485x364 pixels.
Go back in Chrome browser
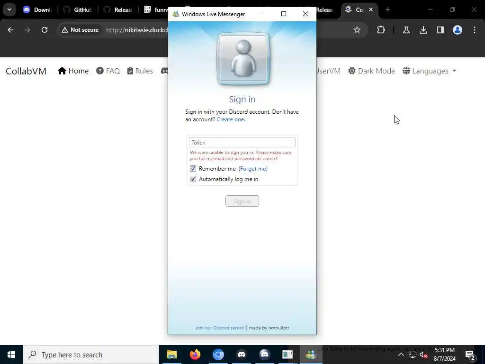click(10, 30)
